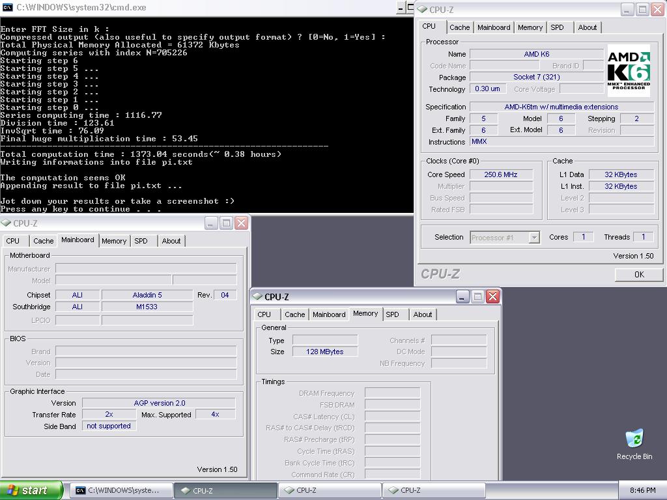Click Specification field AMD-K6tm w/ multimedia extensions
This screenshot has height=500, width=667.
(561, 107)
